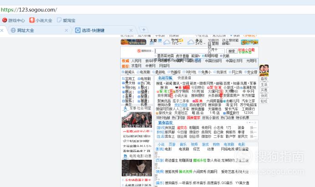Open the 东方财富 link
This screenshot has width=315, height=187.
[248, 96]
